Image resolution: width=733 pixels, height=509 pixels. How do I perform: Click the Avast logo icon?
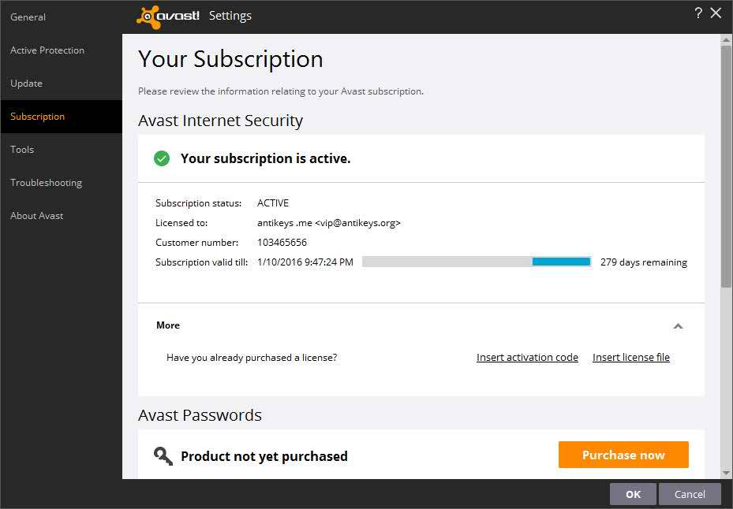tap(168, 17)
